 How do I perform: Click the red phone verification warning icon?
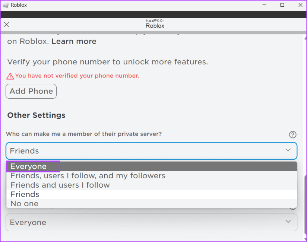pyautogui.click(x=10, y=76)
